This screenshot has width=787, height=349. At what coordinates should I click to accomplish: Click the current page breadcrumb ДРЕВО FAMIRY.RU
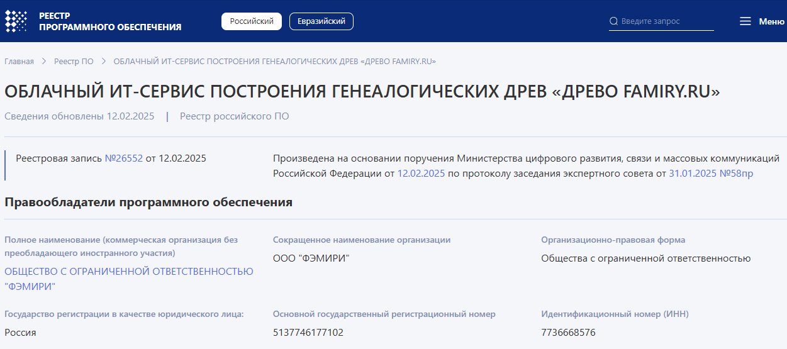(275, 62)
